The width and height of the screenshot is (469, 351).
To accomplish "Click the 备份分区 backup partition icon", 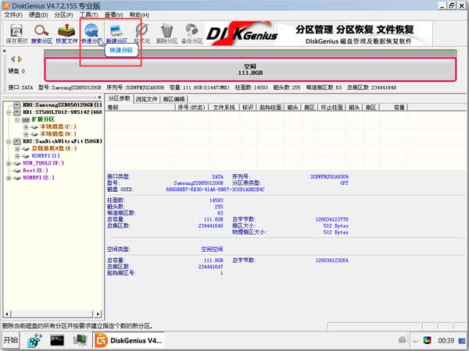I will click(x=192, y=34).
